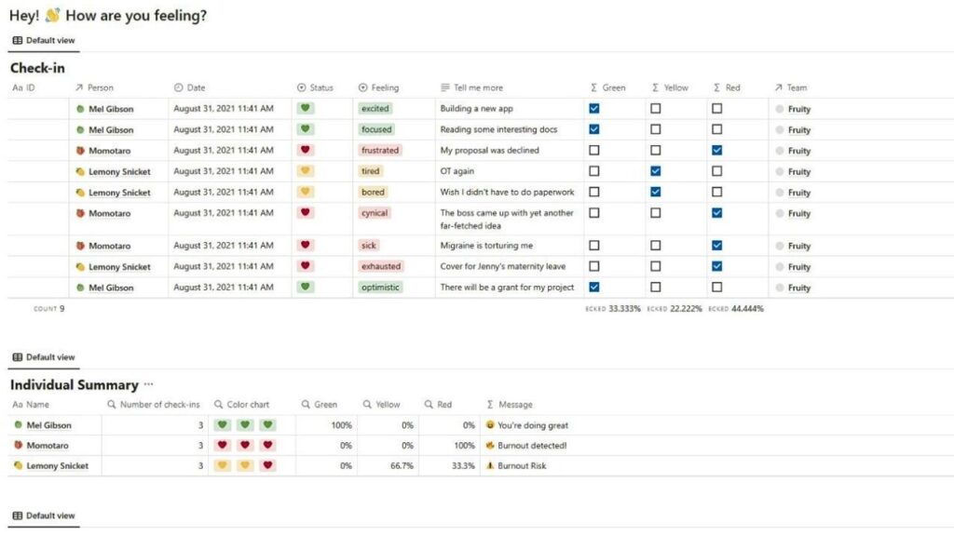Uncheck Green checkbox in 'Building a new app' row

point(594,108)
